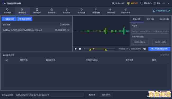Click the Add Folder button
This screenshot has width=172, height=99.
[x=25, y=19]
